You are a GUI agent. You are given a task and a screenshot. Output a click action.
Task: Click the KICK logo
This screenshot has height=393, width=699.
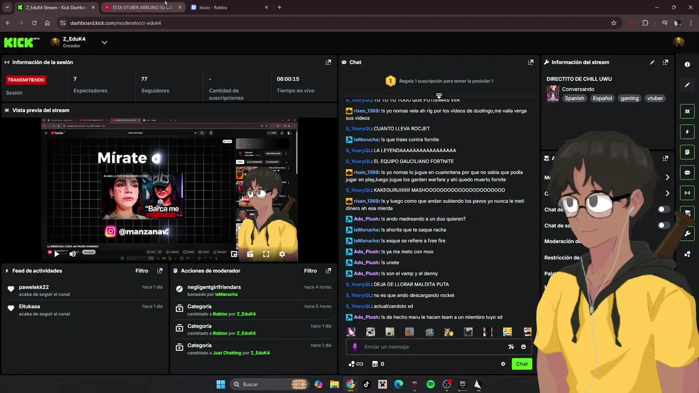click(x=22, y=42)
